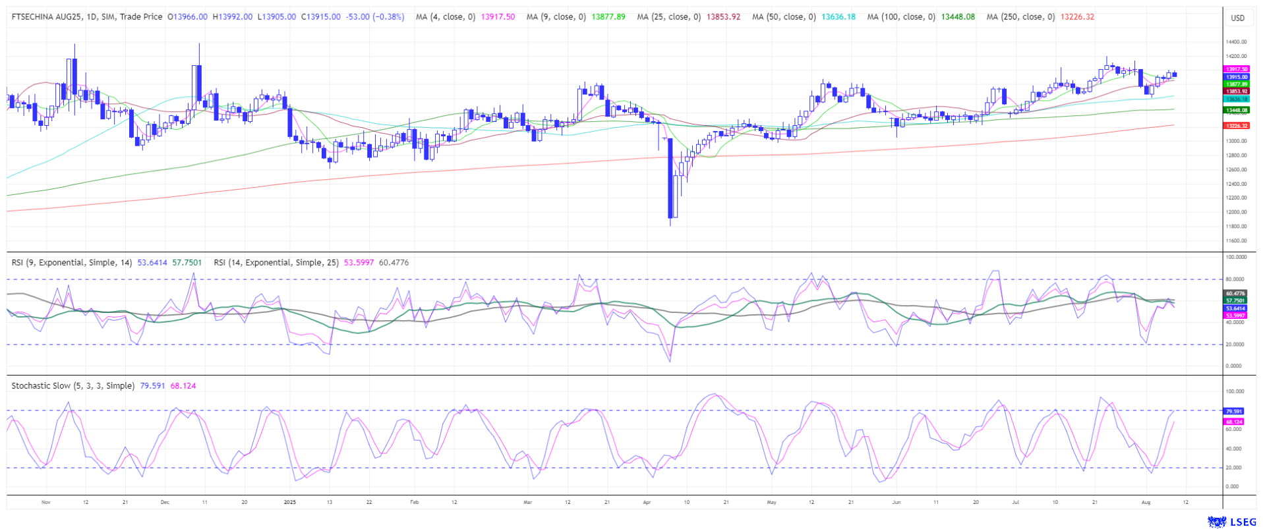The width and height of the screenshot is (1263, 529).
Task: Select the MA (250, close, 0) legend
Action: click(1020, 17)
